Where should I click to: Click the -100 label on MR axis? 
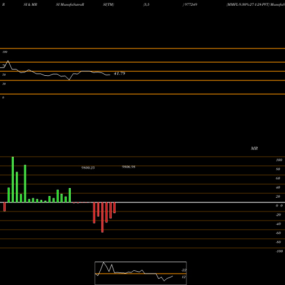coord(279,251)
